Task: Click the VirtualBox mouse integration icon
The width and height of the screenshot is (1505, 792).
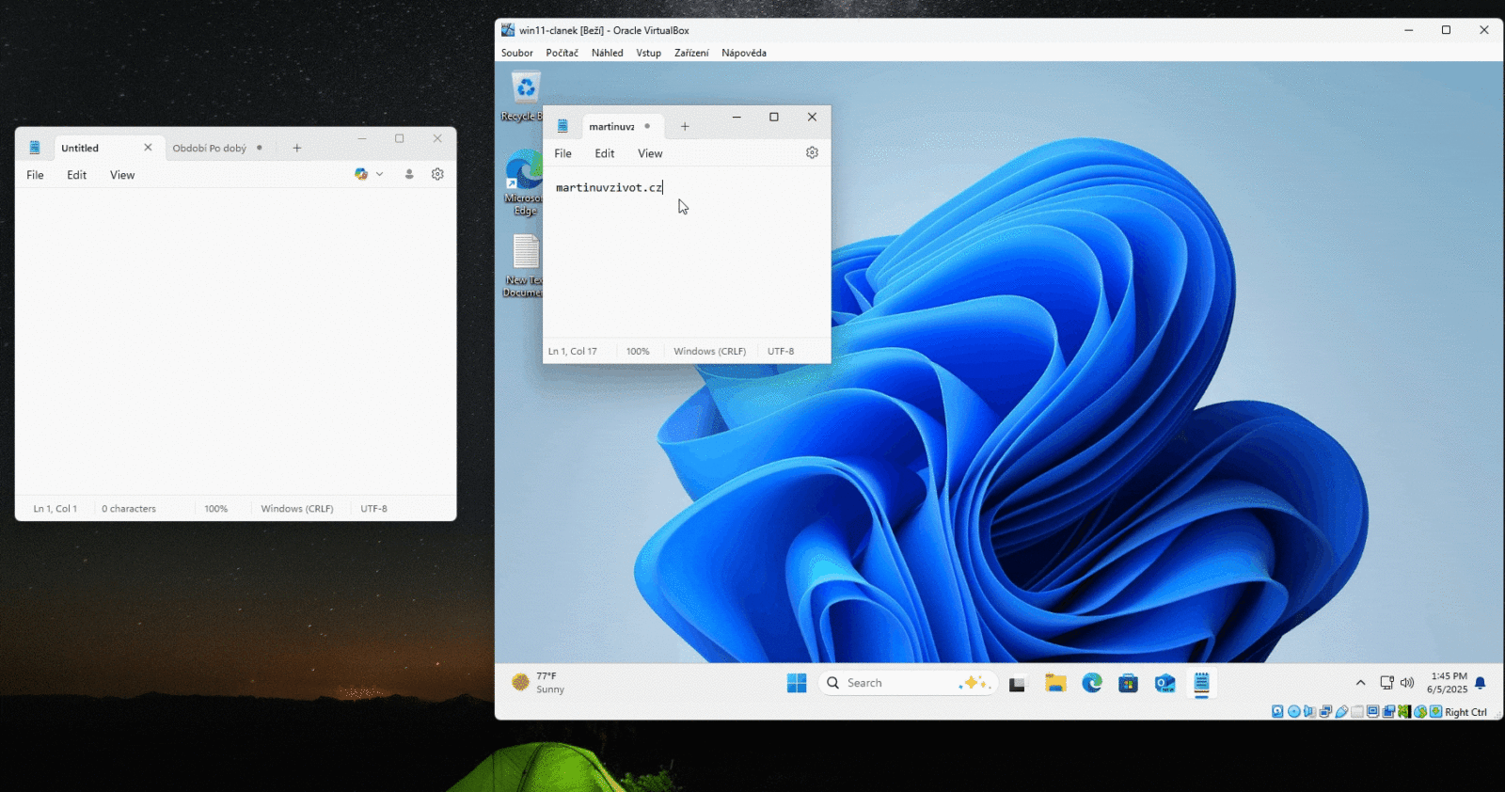Action: click(1420, 712)
